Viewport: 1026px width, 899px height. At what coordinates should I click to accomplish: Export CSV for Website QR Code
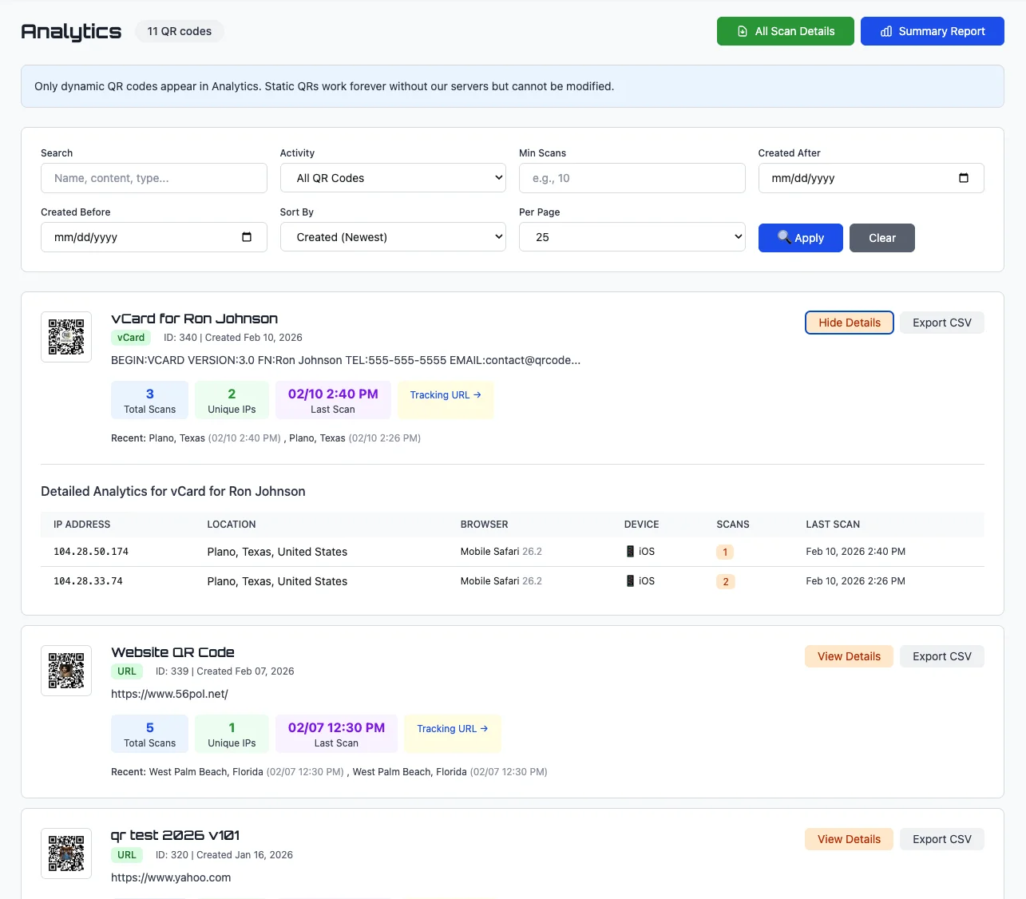pos(941,656)
